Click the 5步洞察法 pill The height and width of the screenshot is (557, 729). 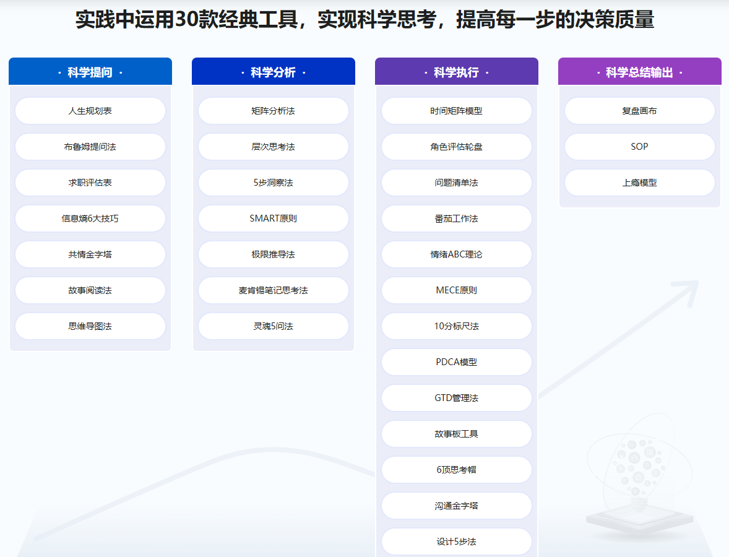pos(274,182)
